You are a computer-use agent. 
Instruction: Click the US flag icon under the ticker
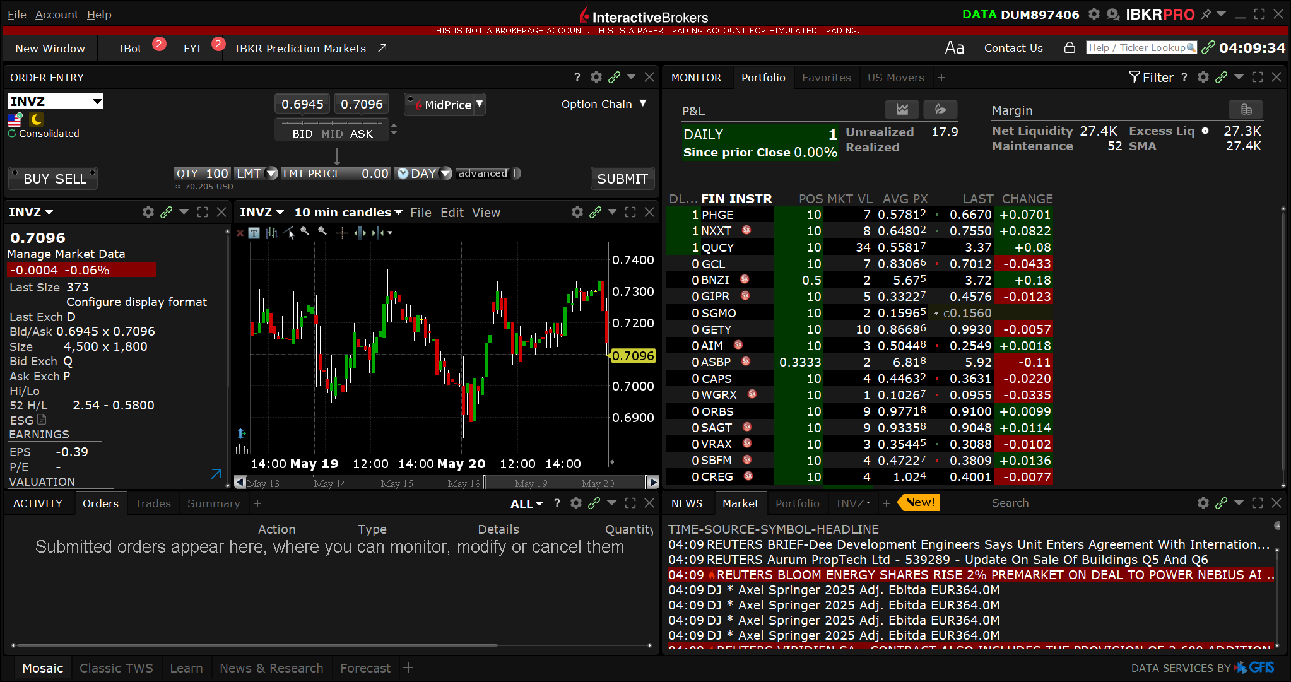tap(15, 119)
